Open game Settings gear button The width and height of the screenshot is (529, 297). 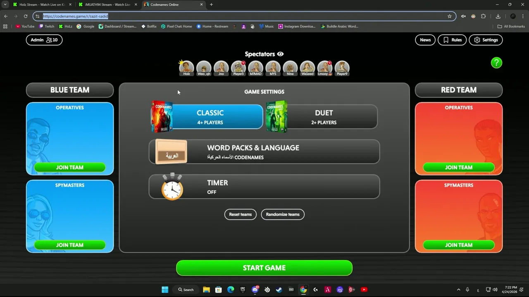(x=486, y=40)
